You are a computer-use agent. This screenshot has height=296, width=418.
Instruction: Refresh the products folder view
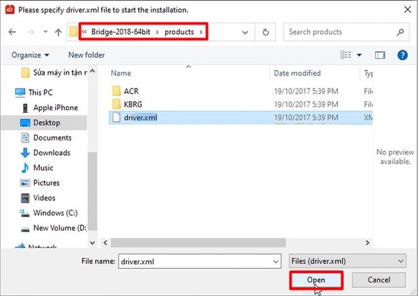tap(265, 32)
